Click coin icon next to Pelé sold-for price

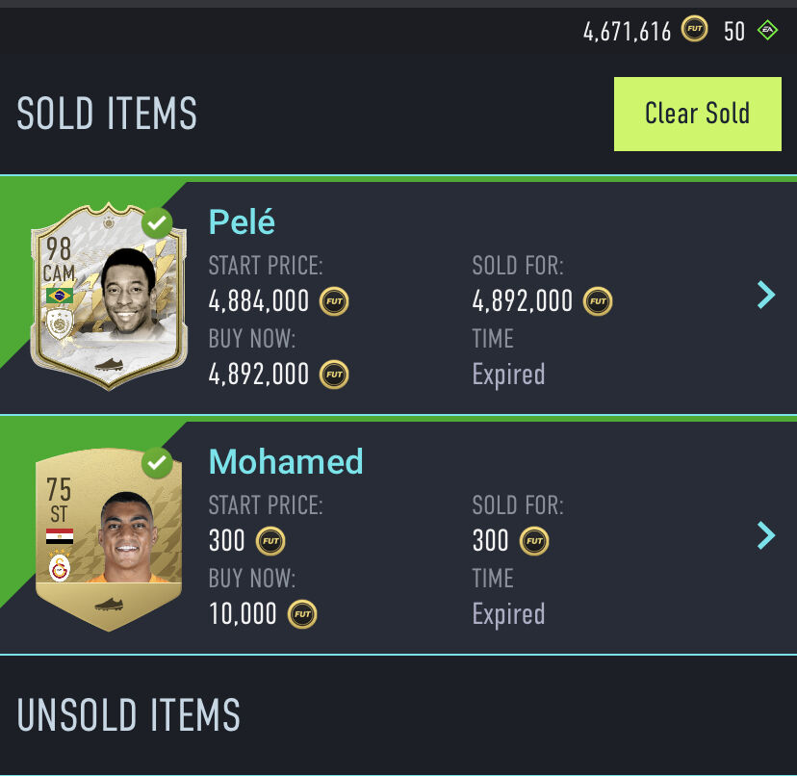click(x=598, y=301)
